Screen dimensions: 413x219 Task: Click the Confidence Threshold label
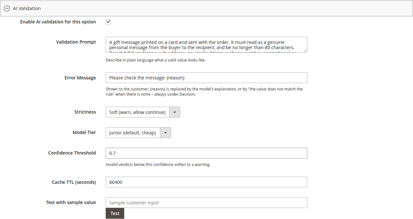pyautogui.click(x=72, y=153)
